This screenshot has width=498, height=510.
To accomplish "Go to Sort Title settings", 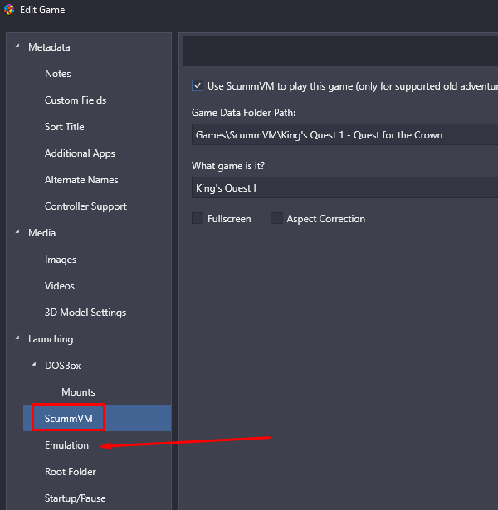I will (x=65, y=127).
